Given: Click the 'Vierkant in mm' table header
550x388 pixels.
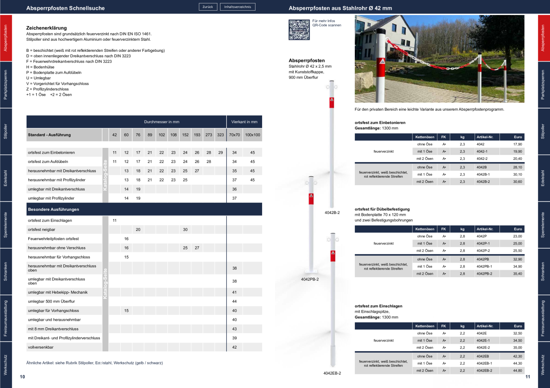Looking at the screenshot, I should click(x=244, y=122).
